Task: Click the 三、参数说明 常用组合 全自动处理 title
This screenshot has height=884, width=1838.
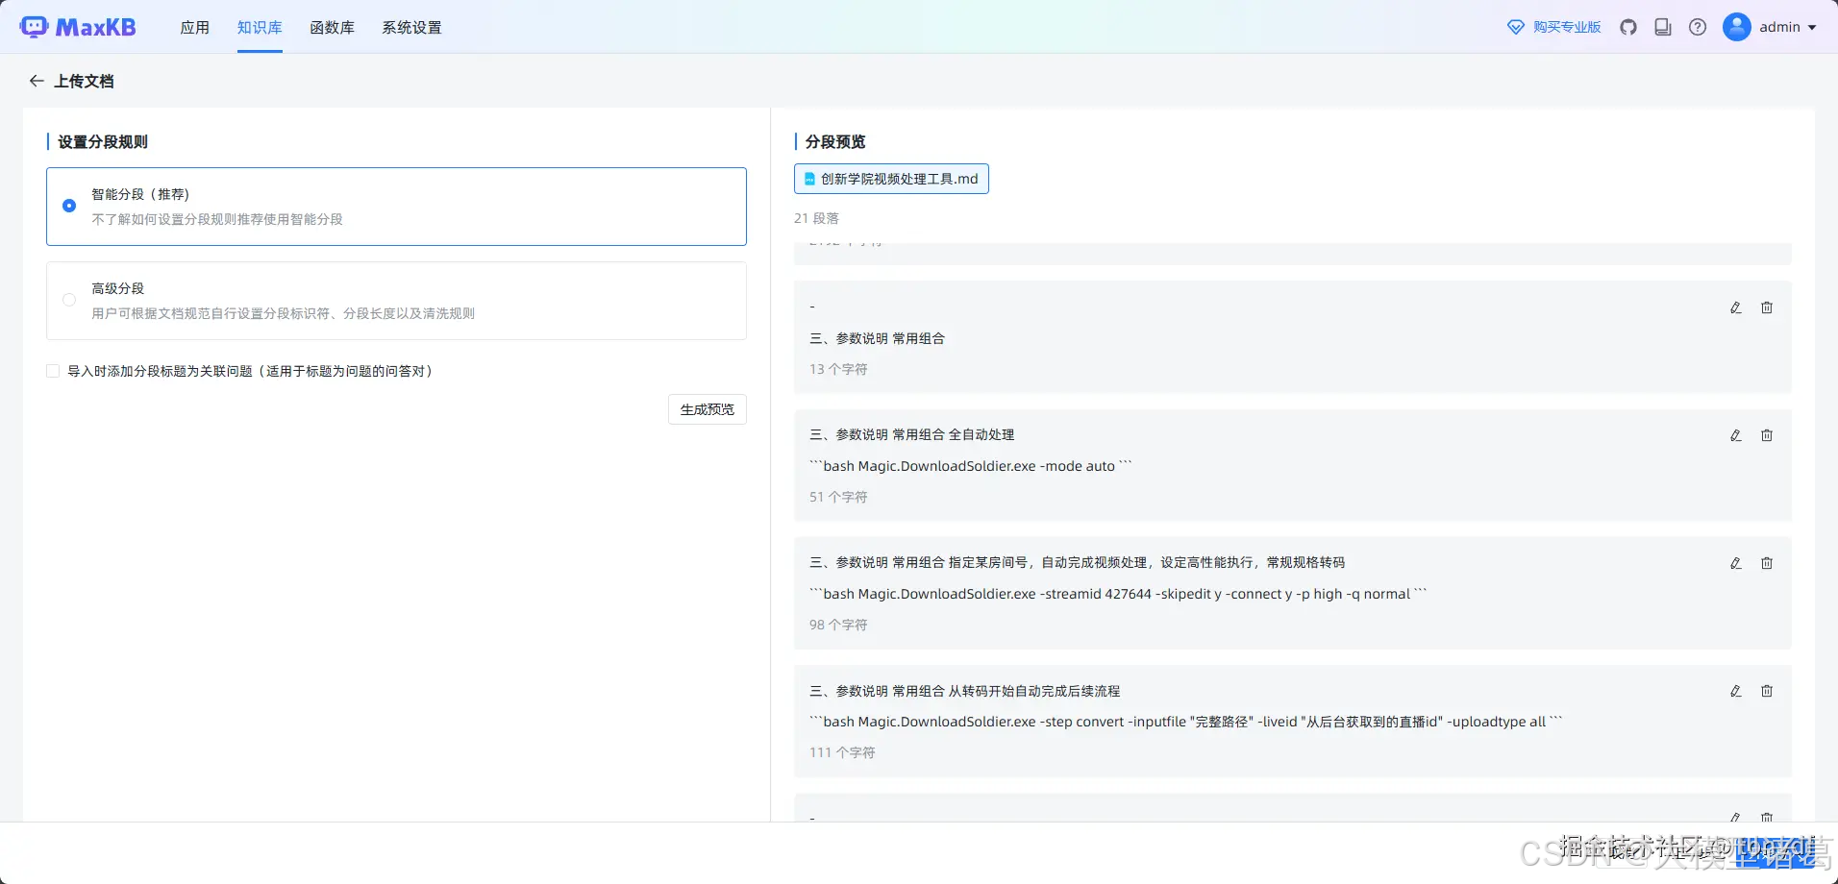Action: tap(912, 434)
